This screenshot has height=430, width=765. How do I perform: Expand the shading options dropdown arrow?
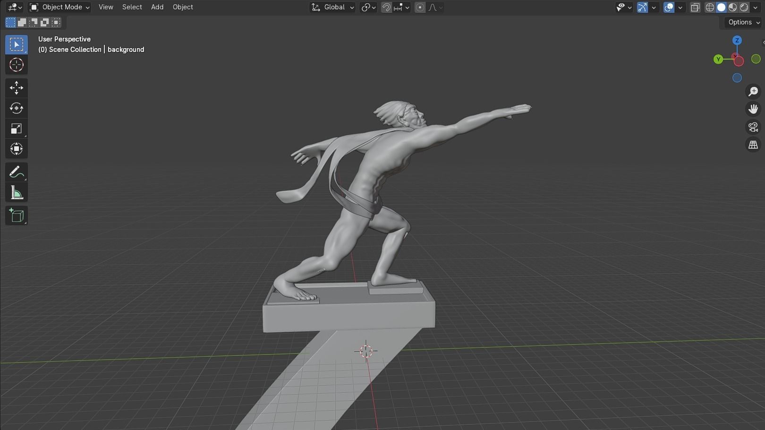point(755,7)
